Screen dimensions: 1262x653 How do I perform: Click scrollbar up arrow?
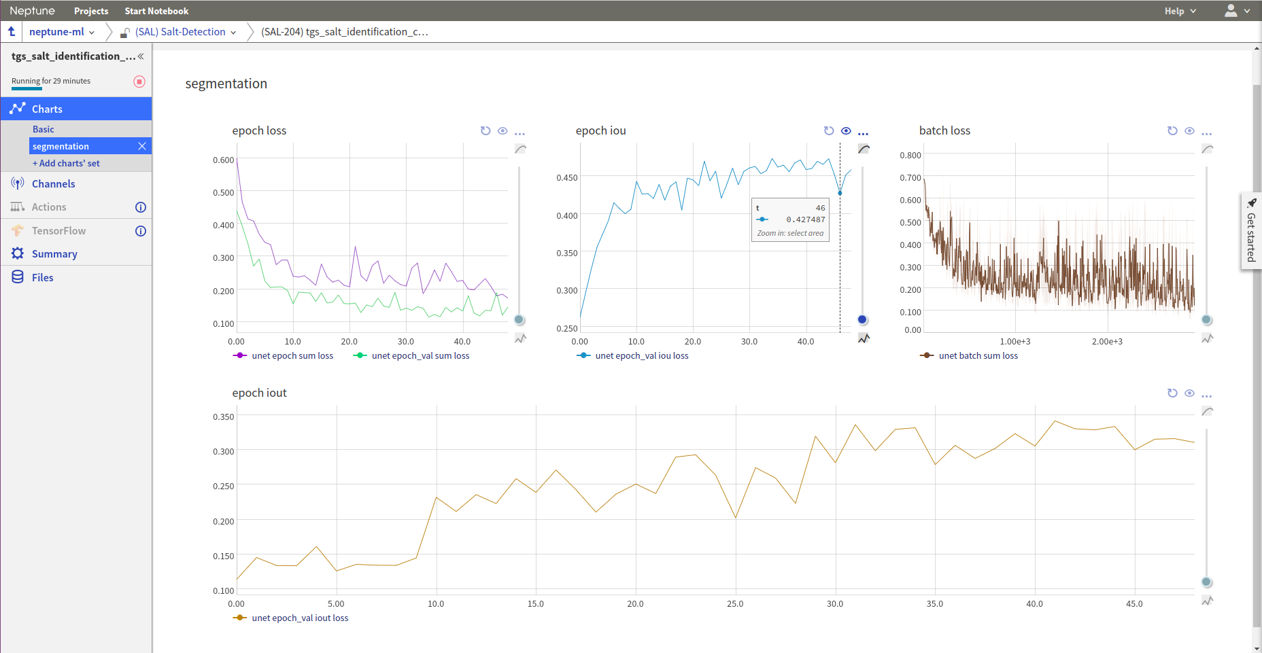[1257, 48]
